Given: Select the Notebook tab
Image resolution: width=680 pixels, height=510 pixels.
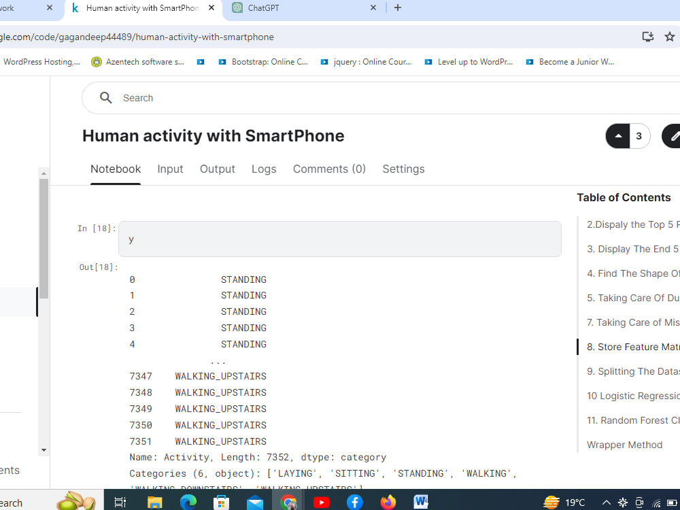Looking at the screenshot, I should coord(116,169).
